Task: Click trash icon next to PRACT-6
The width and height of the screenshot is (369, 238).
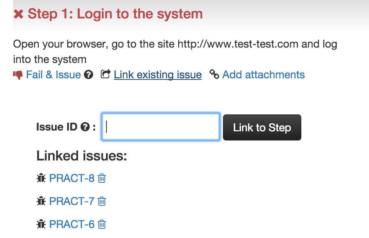Action: coord(101,225)
